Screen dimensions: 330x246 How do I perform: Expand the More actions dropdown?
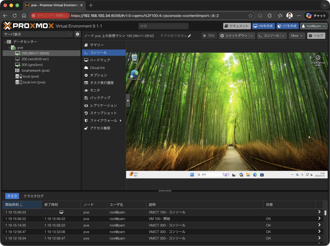(x=297, y=36)
